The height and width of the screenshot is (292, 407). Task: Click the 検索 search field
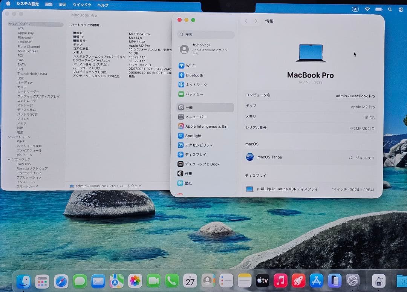click(205, 35)
